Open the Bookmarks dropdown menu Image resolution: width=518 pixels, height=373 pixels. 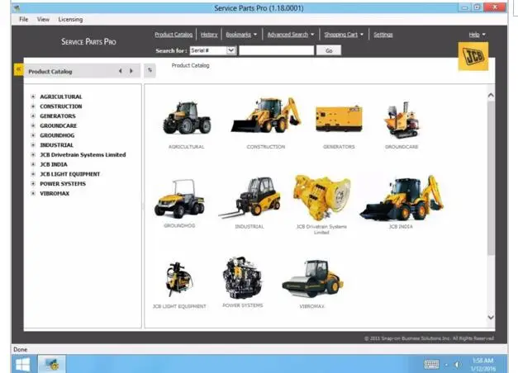tap(241, 35)
